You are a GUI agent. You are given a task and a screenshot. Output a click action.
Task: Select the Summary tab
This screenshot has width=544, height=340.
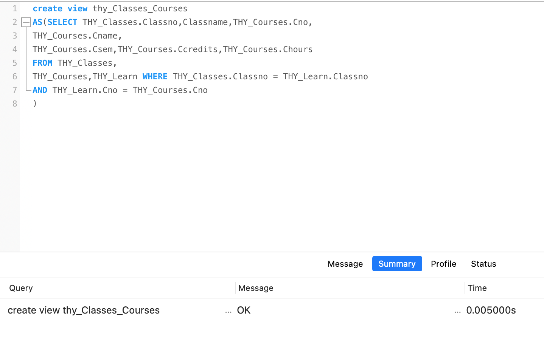pos(397,264)
